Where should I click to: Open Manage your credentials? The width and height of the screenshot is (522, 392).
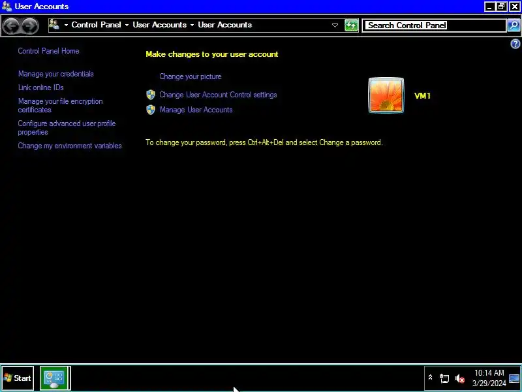coord(56,74)
